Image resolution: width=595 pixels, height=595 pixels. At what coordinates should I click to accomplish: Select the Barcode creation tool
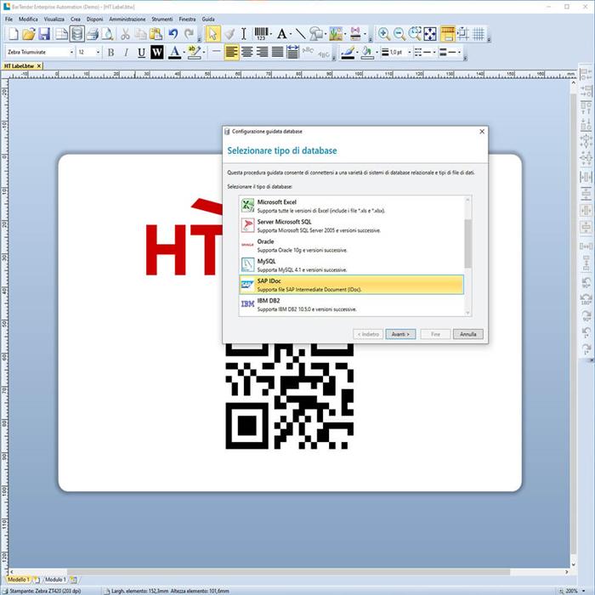coord(261,34)
